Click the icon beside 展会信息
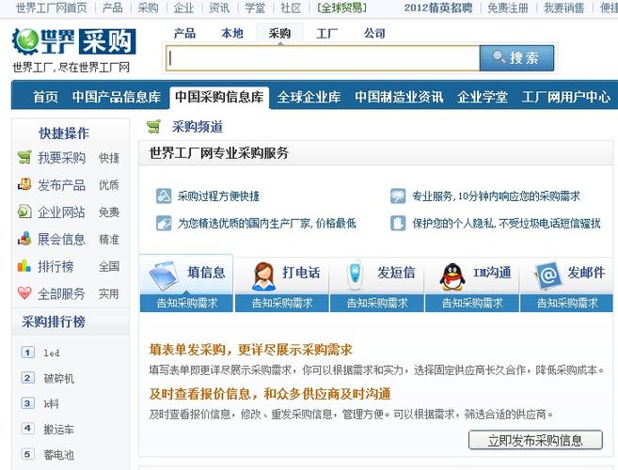Viewport: 618px width, 470px height. click(x=24, y=239)
